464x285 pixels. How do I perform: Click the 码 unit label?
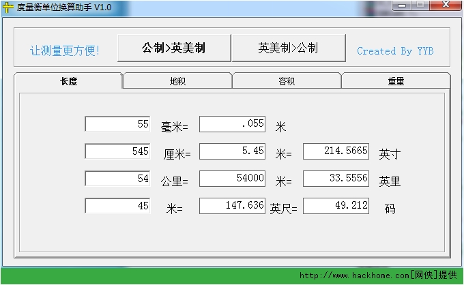tap(390, 209)
